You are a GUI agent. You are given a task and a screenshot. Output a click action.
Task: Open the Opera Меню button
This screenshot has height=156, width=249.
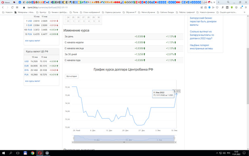coord(6,2)
